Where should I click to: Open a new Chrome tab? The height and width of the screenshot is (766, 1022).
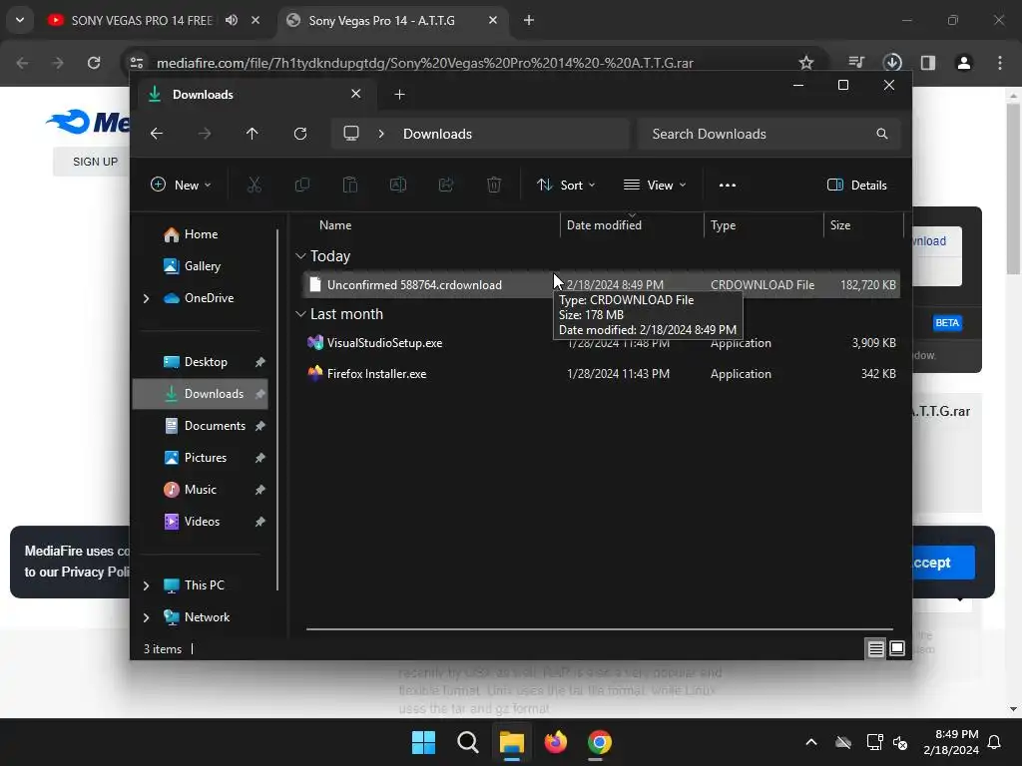(x=529, y=20)
